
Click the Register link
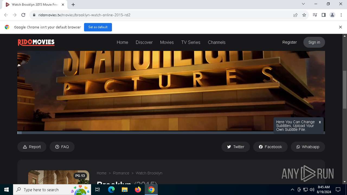[290, 42]
